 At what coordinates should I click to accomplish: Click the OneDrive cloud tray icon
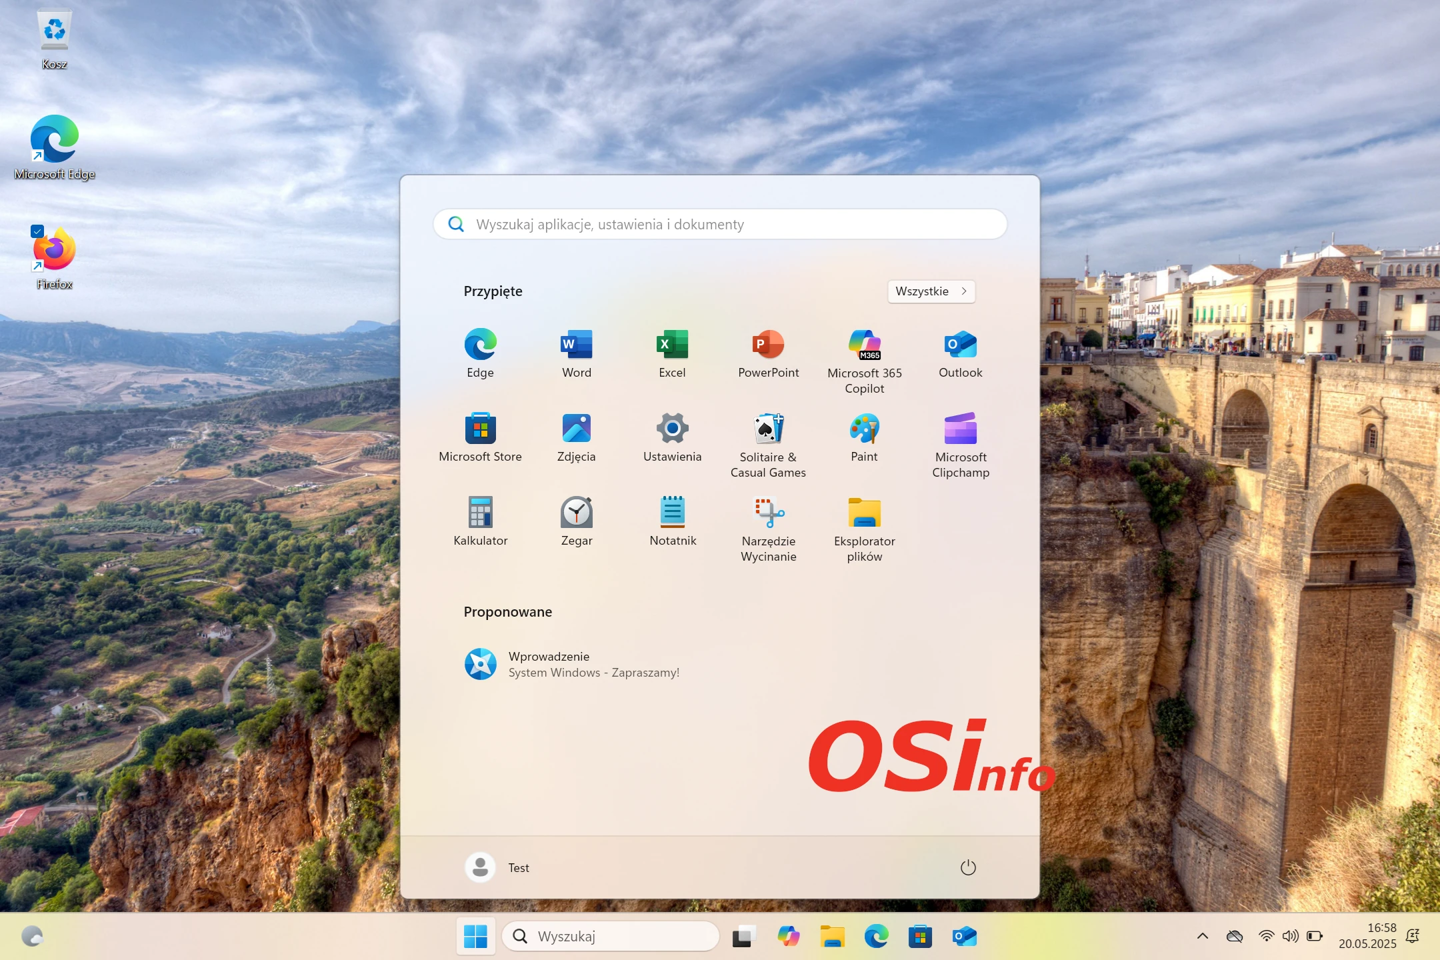point(1235,936)
